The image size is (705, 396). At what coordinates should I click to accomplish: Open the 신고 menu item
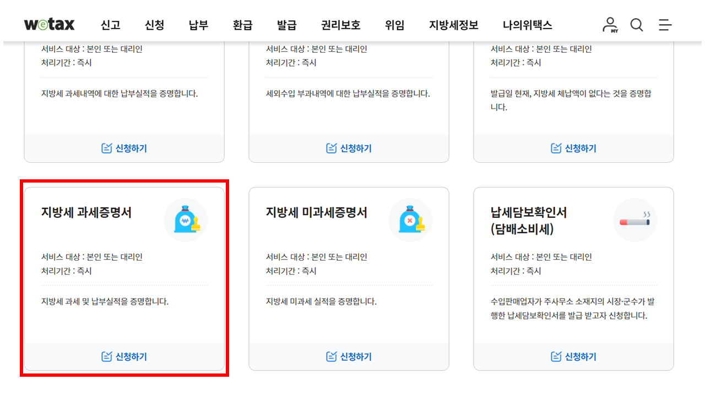coord(110,25)
